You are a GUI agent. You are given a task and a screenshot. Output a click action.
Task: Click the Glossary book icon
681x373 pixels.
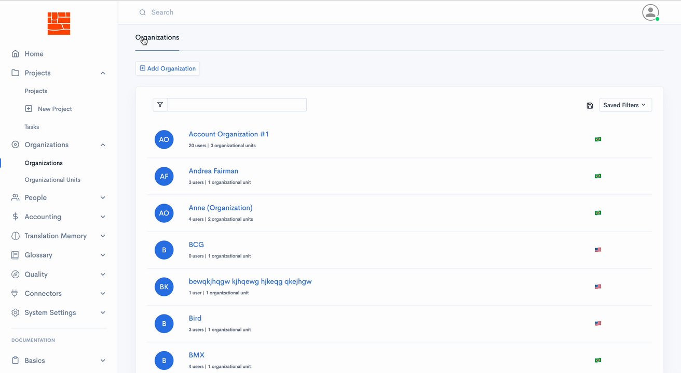pos(16,255)
